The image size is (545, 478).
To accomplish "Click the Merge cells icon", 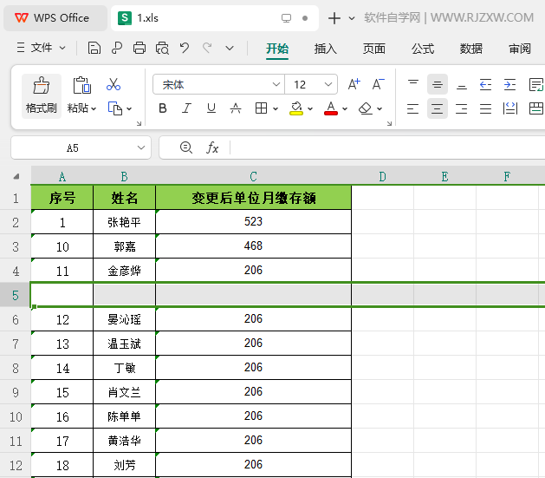I will 536,108.
